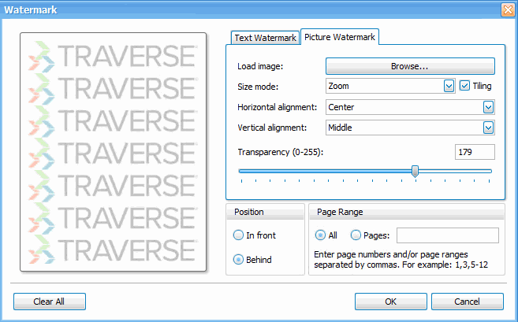Confirm with the OK button
This screenshot has height=322, width=518.
point(390,302)
